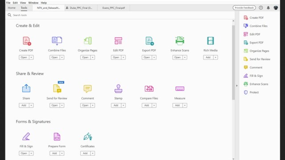Image resolution: width=285 pixels, height=160 pixels.
Task: Click the Certificates tool icon
Action: click(x=88, y=136)
